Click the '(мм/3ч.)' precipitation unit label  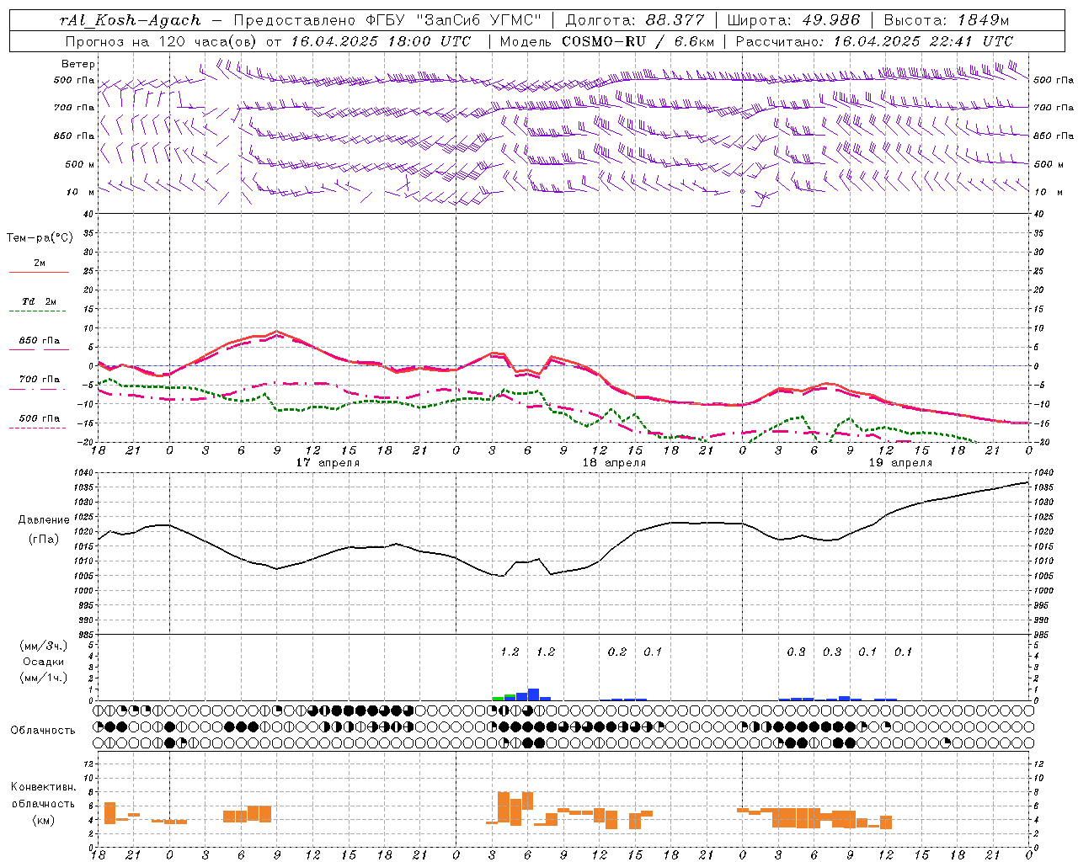tap(44, 646)
